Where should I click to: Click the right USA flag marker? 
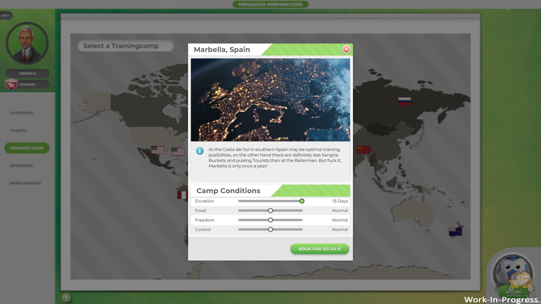tap(178, 151)
